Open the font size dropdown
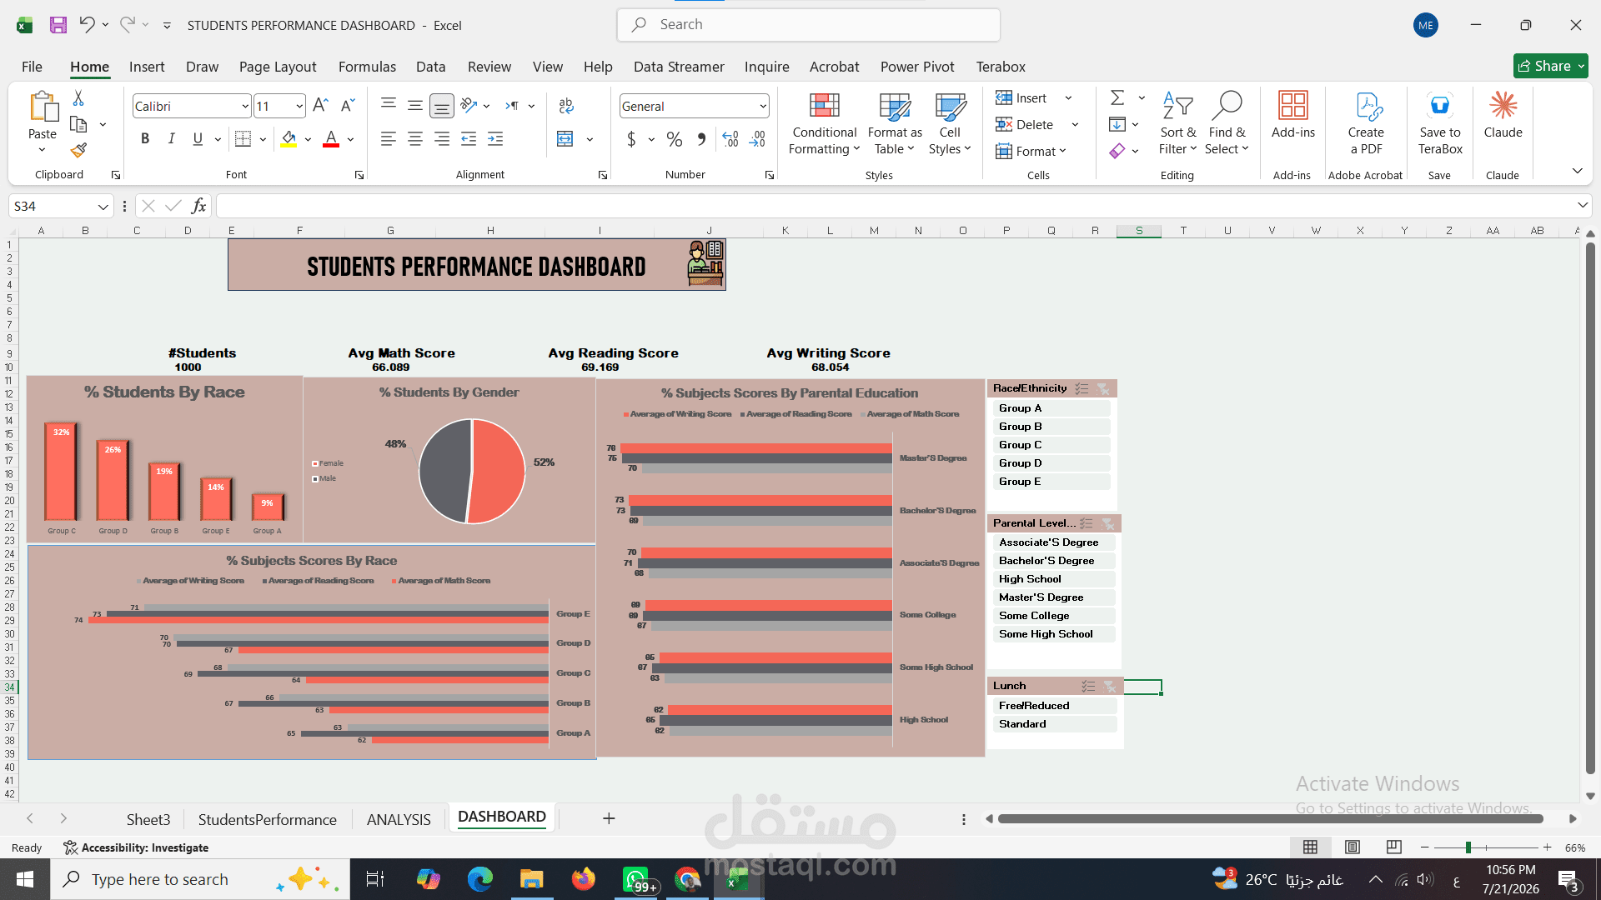This screenshot has width=1601, height=900. tap(299, 106)
